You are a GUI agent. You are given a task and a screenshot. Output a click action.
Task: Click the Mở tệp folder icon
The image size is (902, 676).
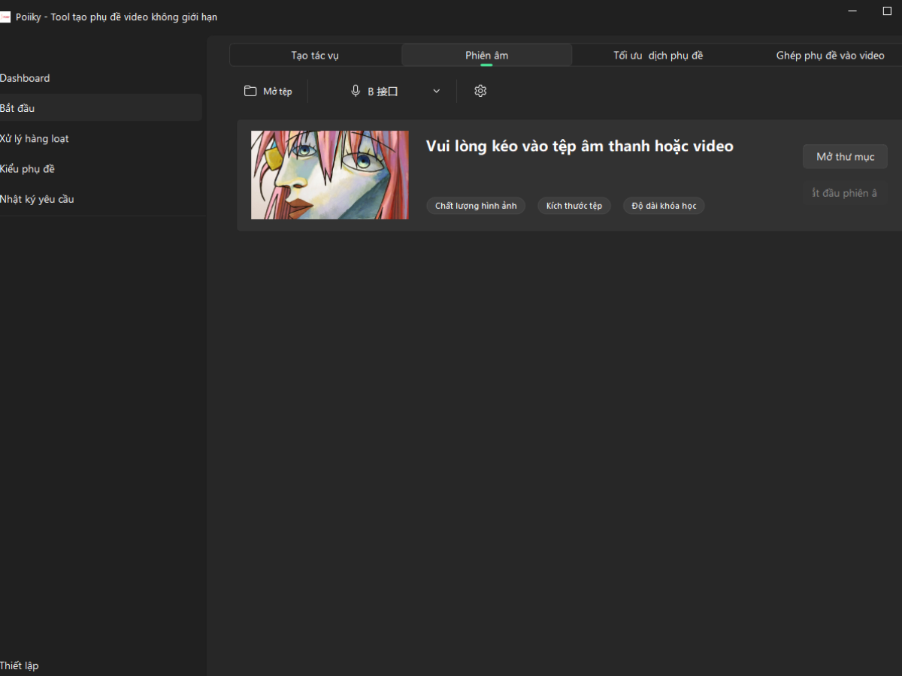coord(250,92)
